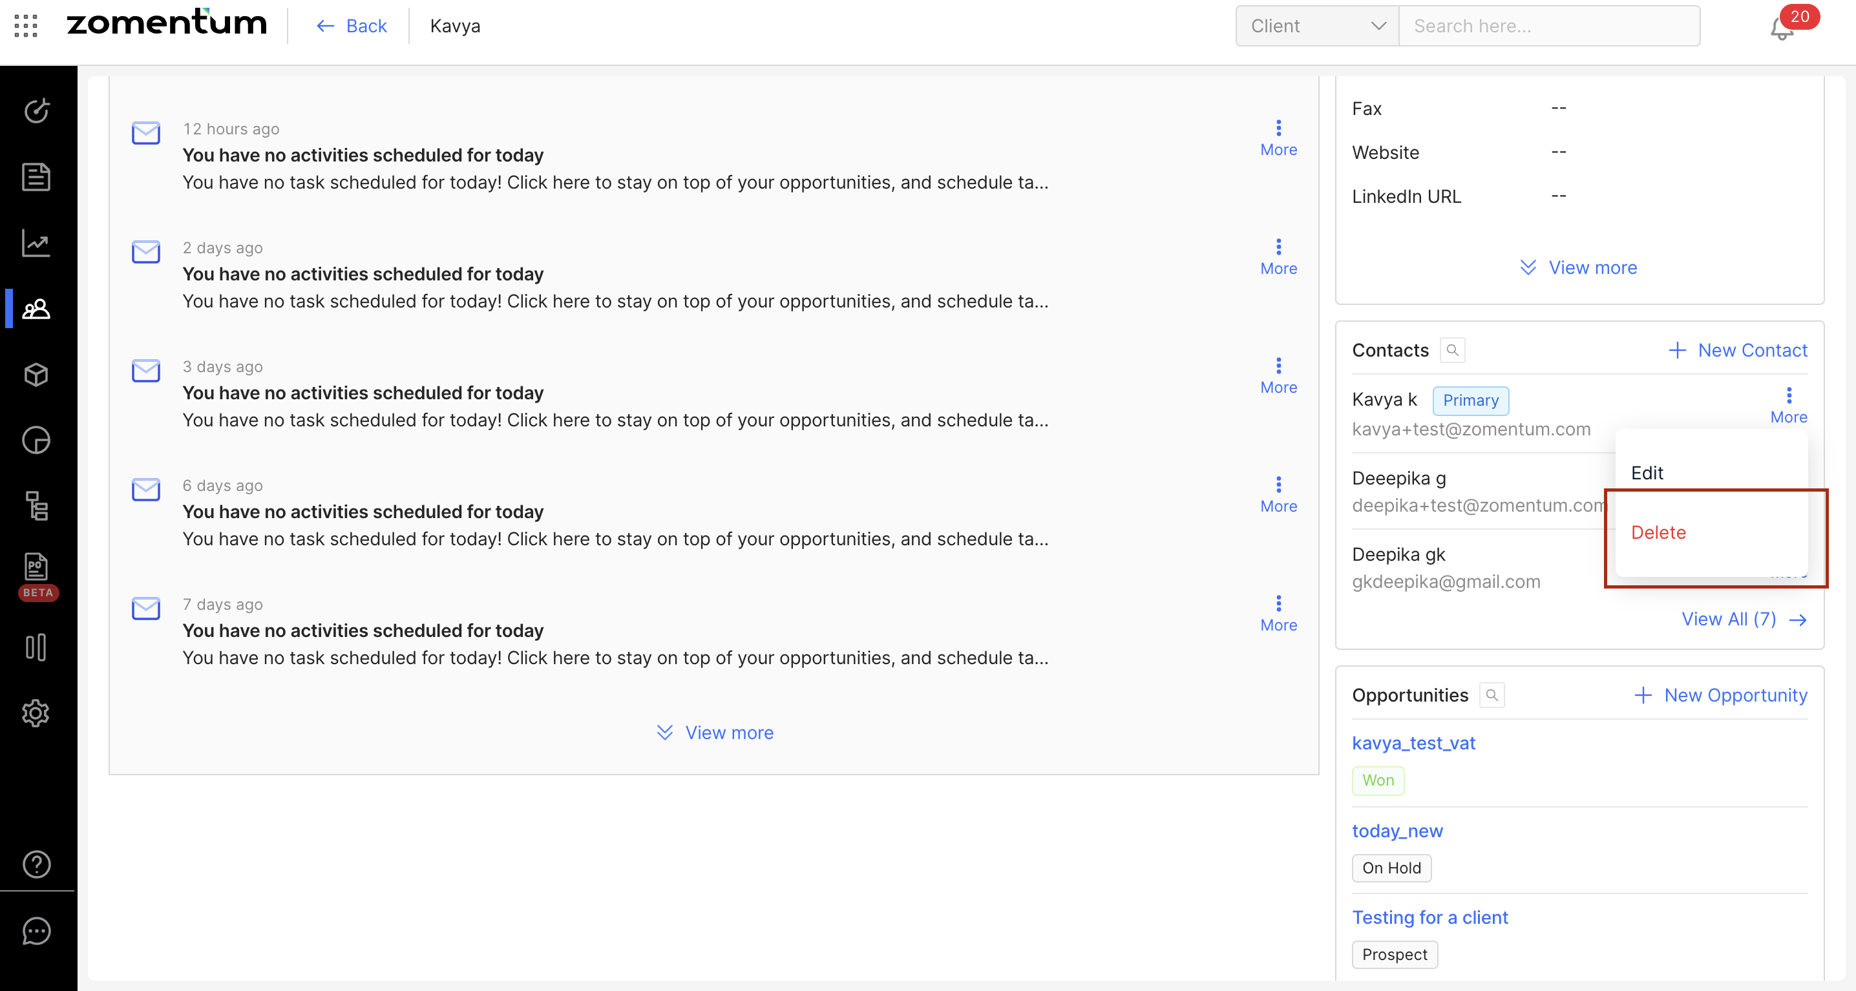The height and width of the screenshot is (991, 1856).
Task: Open the chat support bubble icon
Action: click(x=36, y=930)
